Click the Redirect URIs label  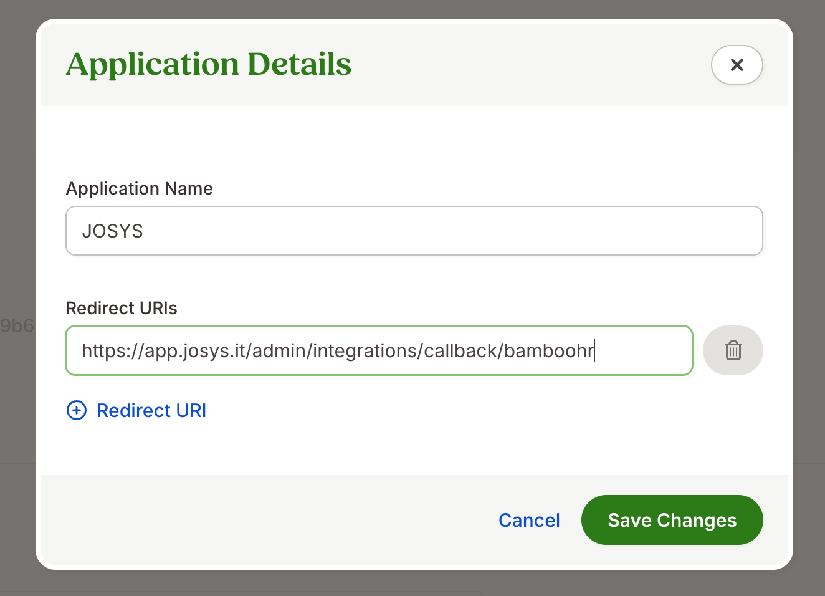tap(122, 308)
